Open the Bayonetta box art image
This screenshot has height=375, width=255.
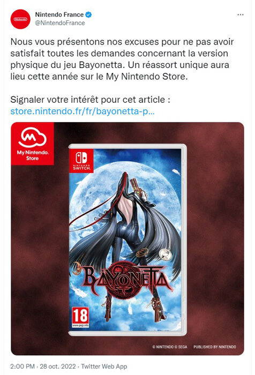(127, 240)
